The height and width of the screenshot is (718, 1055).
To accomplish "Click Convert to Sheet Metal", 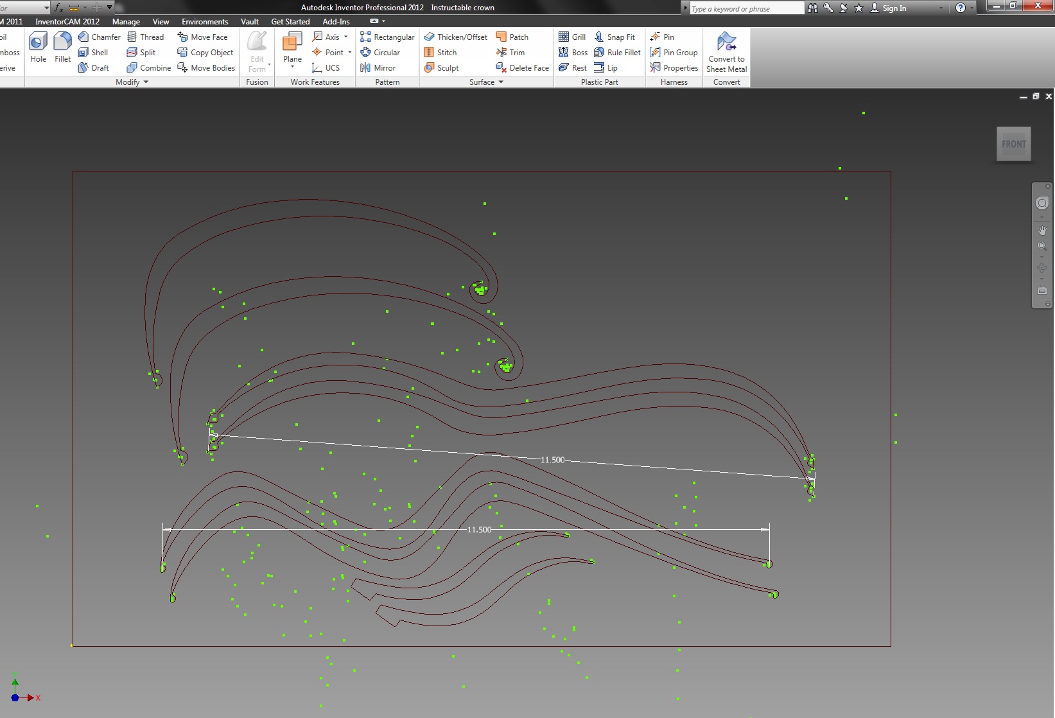I will (x=726, y=52).
